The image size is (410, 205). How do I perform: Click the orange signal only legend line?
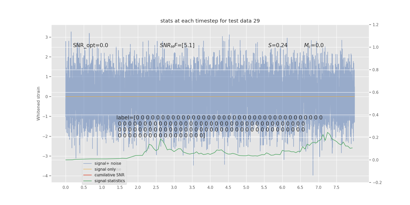pyautogui.click(x=88, y=169)
